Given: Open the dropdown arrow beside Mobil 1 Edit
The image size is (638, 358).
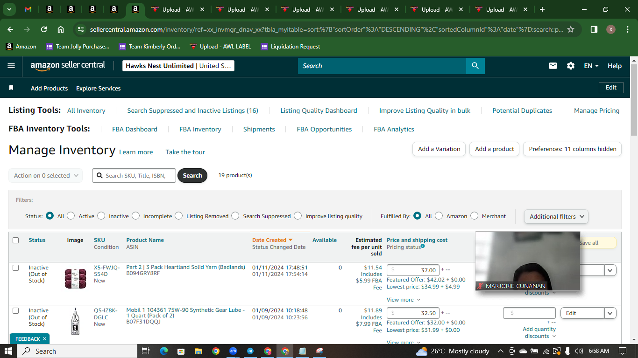Looking at the screenshot, I should 610,313.
